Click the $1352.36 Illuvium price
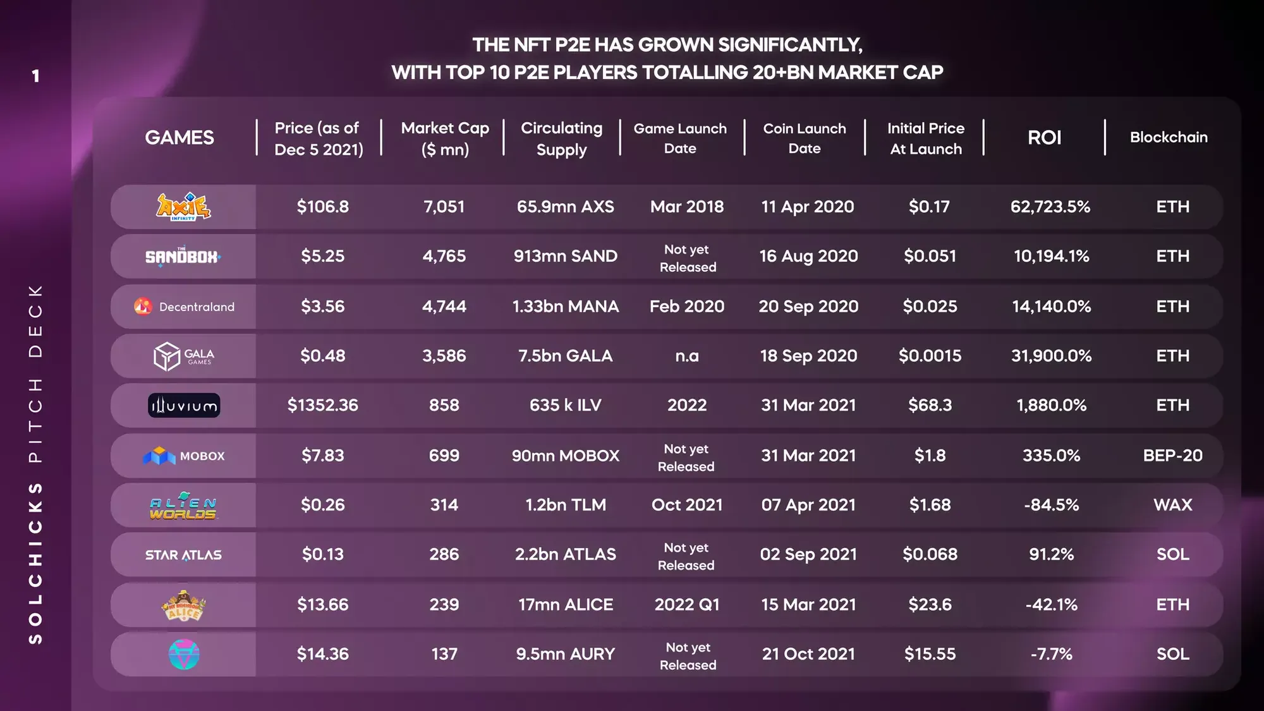1264x711 pixels. pyautogui.click(x=323, y=405)
